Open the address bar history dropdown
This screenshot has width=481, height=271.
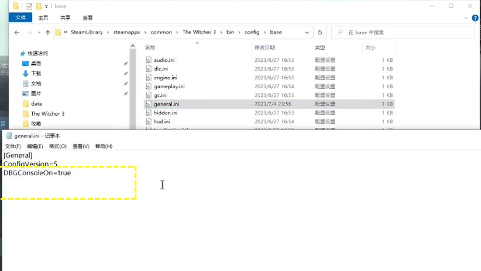[308, 32]
